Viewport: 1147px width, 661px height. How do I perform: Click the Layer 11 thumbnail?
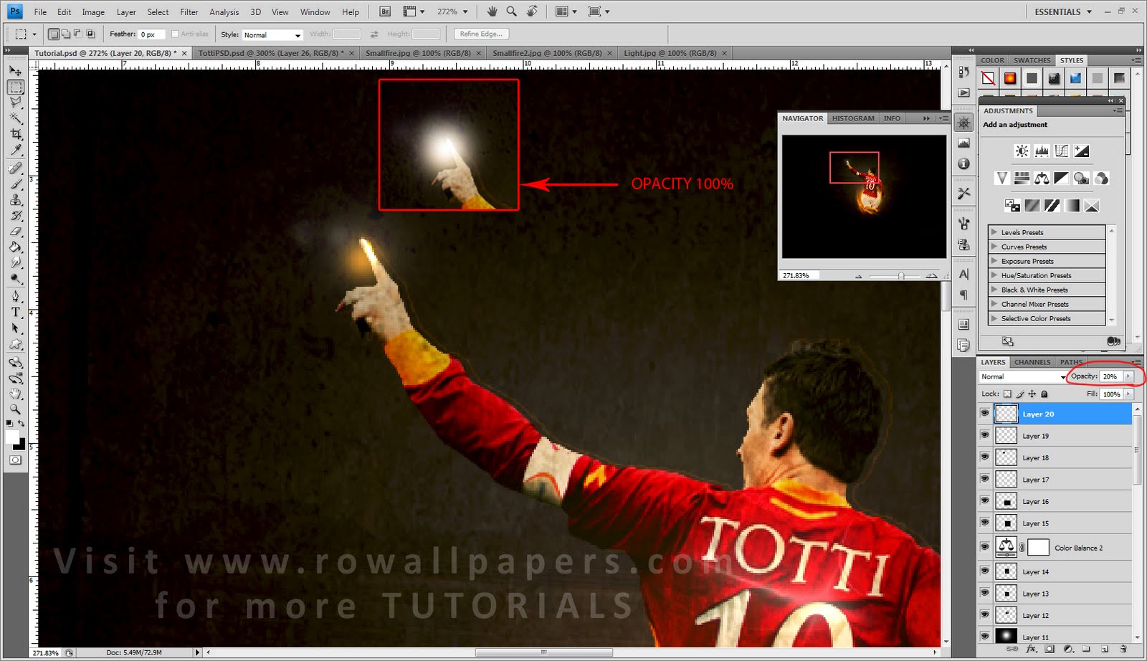pos(1006,636)
